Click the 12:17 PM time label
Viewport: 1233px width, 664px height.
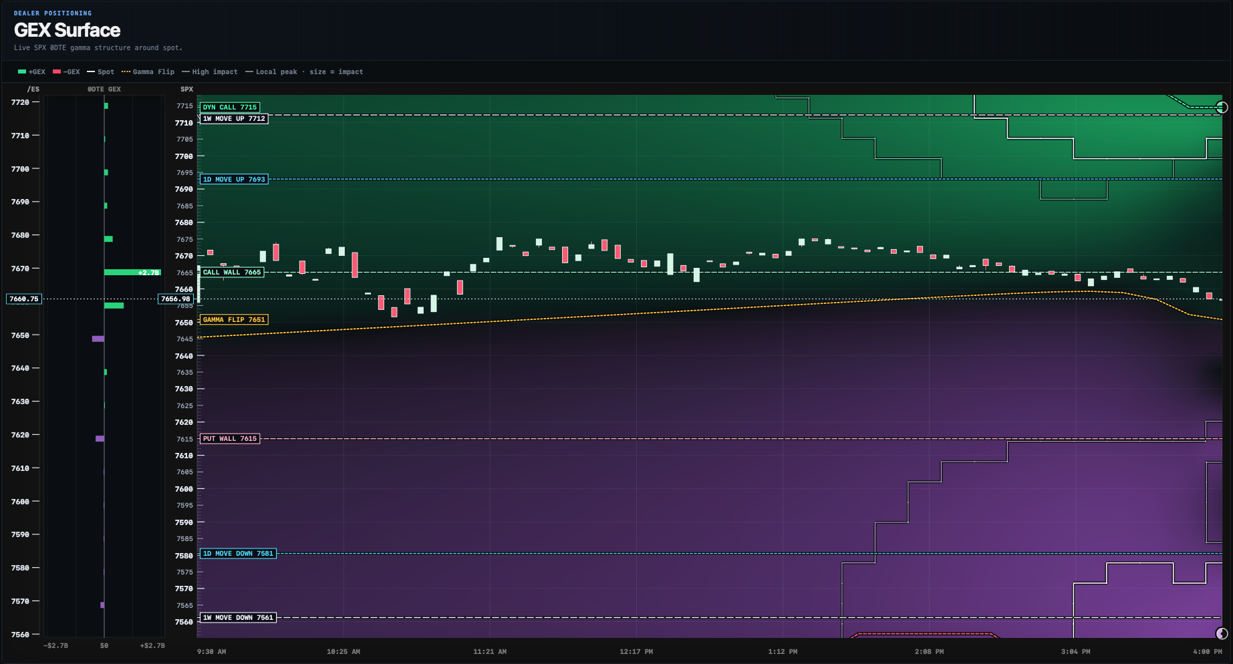636,651
